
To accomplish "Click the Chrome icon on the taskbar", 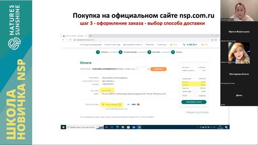I will click(x=139, y=127).
